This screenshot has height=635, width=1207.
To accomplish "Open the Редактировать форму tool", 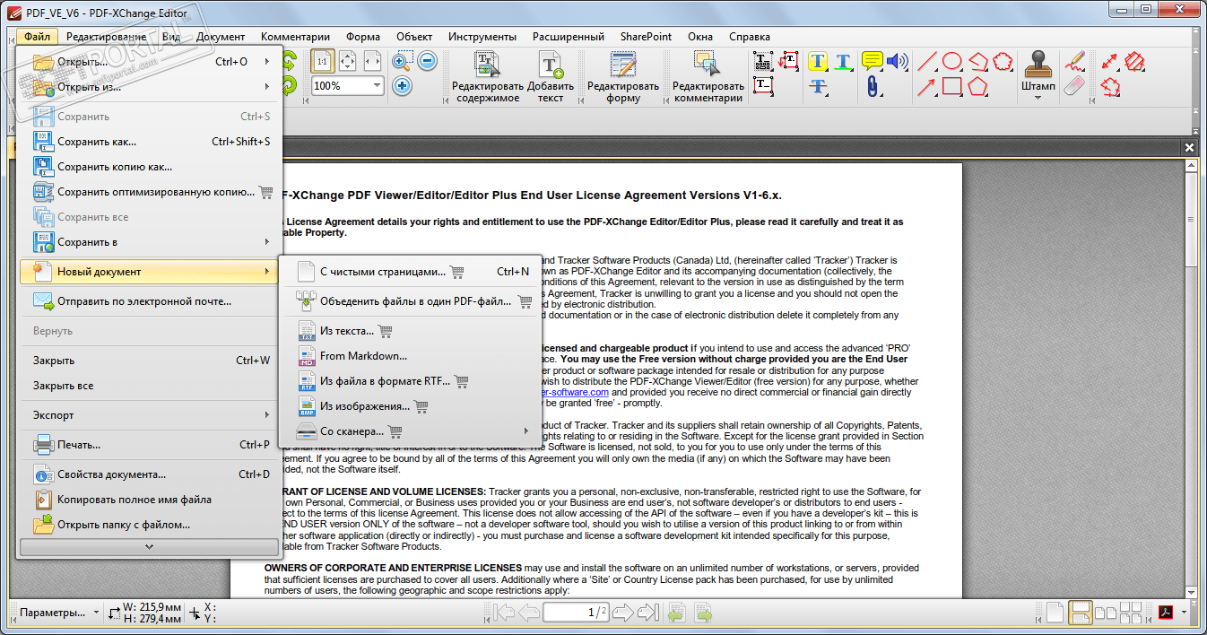I will pos(623,77).
